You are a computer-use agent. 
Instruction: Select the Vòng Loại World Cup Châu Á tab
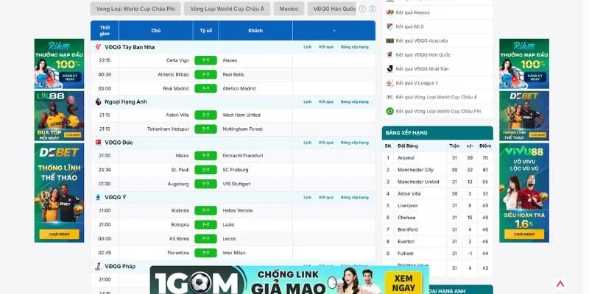pyautogui.click(x=227, y=9)
